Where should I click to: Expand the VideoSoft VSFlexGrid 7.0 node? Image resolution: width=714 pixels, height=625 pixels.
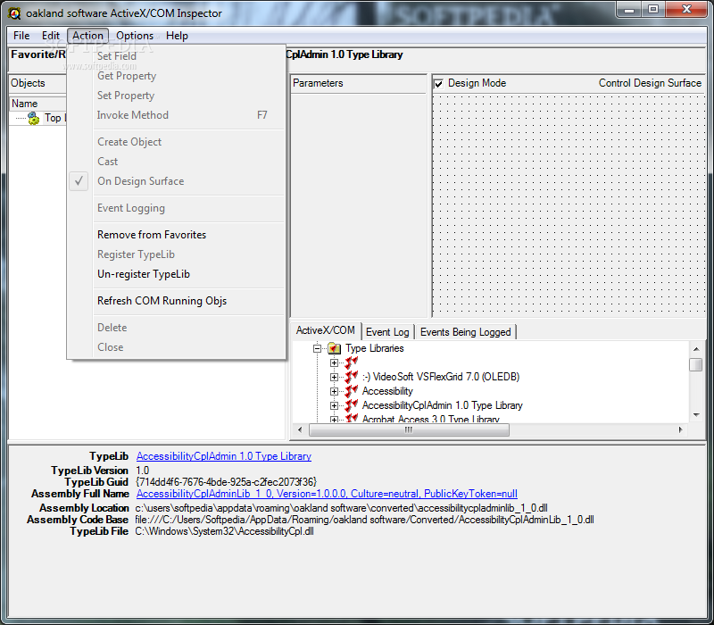coord(334,377)
